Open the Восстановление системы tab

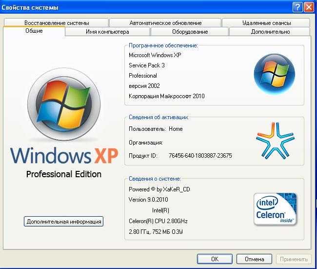tap(56, 22)
